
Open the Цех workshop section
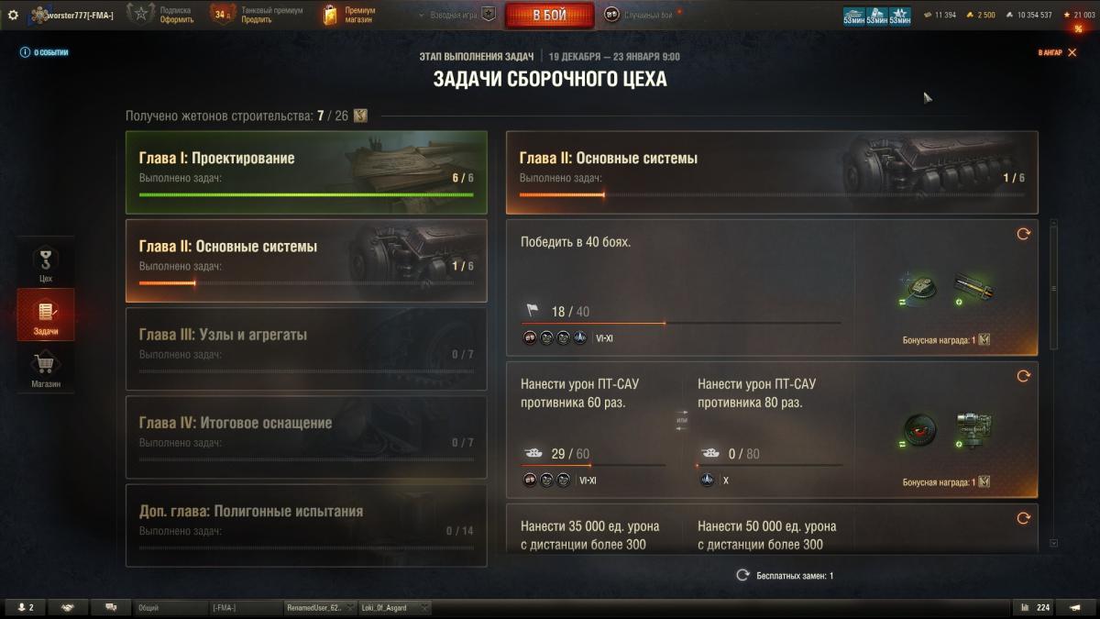[x=46, y=263]
